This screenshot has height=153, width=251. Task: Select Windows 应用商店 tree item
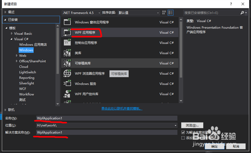[x=33, y=44]
